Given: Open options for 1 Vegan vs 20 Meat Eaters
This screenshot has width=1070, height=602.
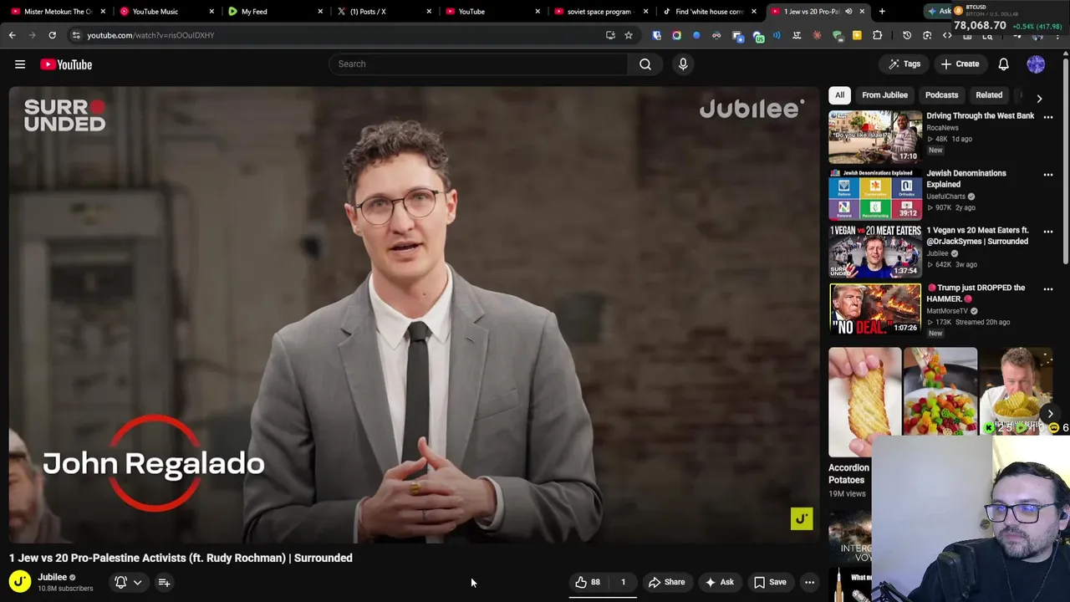Looking at the screenshot, I should click(x=1048, y=232).
